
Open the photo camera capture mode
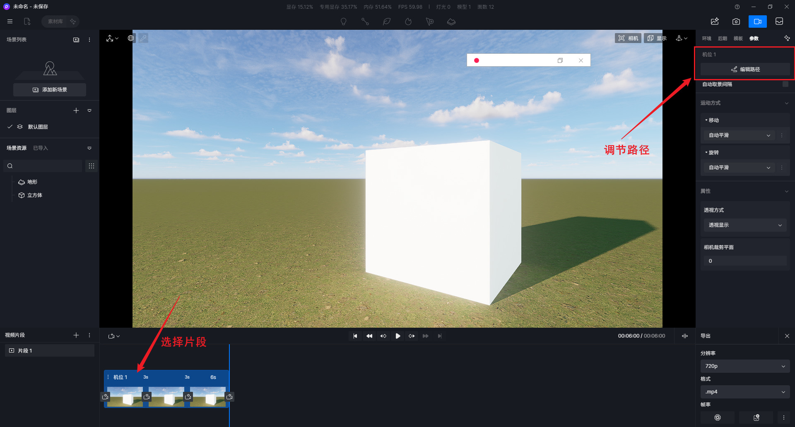[x=736, y=22]
